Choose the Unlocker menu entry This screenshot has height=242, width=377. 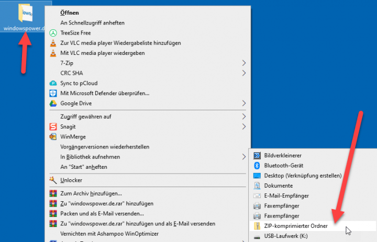click(148, 180)
